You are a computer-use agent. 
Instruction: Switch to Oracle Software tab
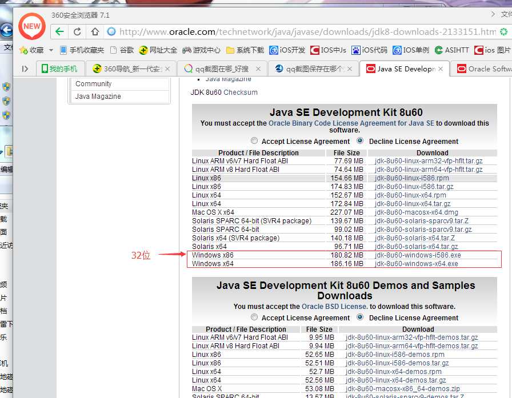click(x=482, y=69)
